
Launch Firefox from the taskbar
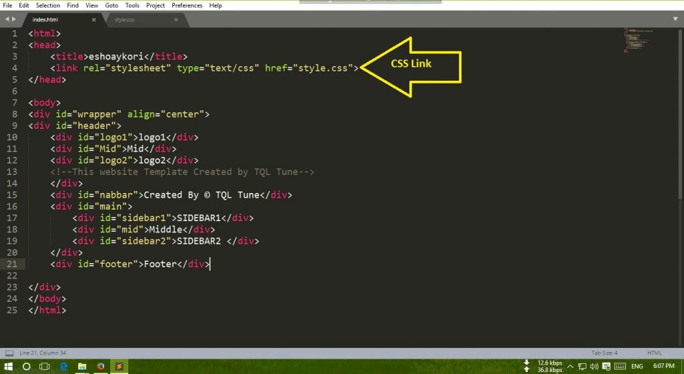100,367
